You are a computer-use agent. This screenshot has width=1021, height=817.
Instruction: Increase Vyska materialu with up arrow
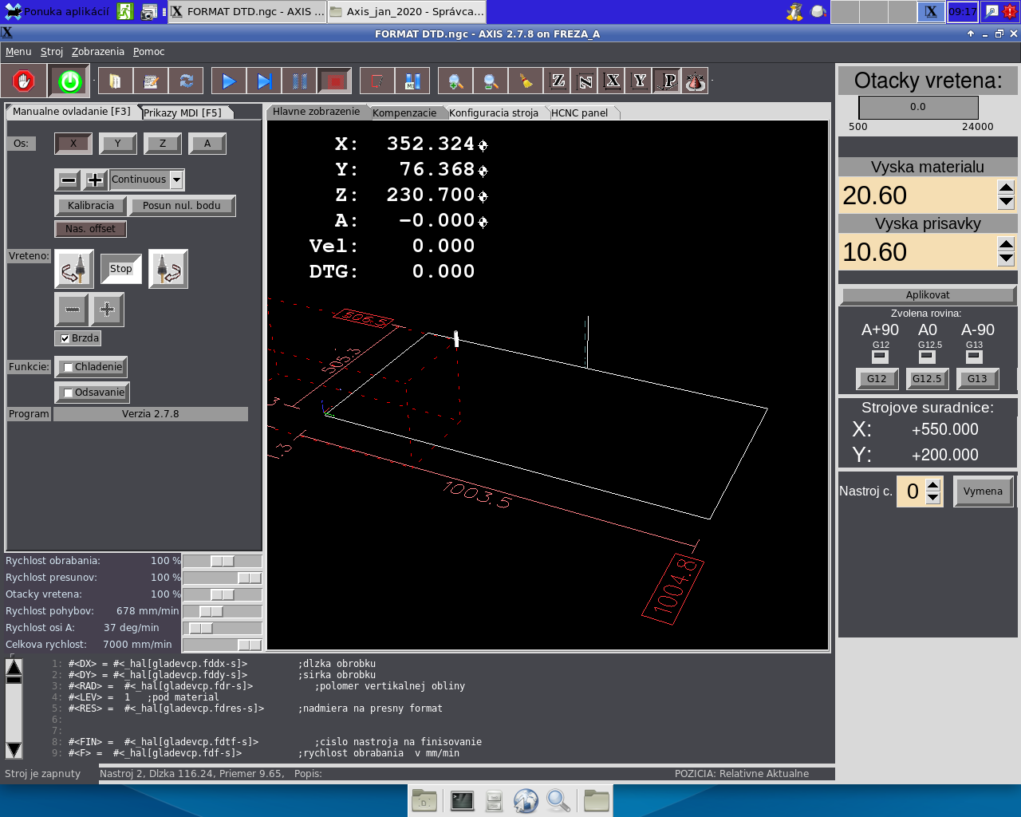point(1006,188)
